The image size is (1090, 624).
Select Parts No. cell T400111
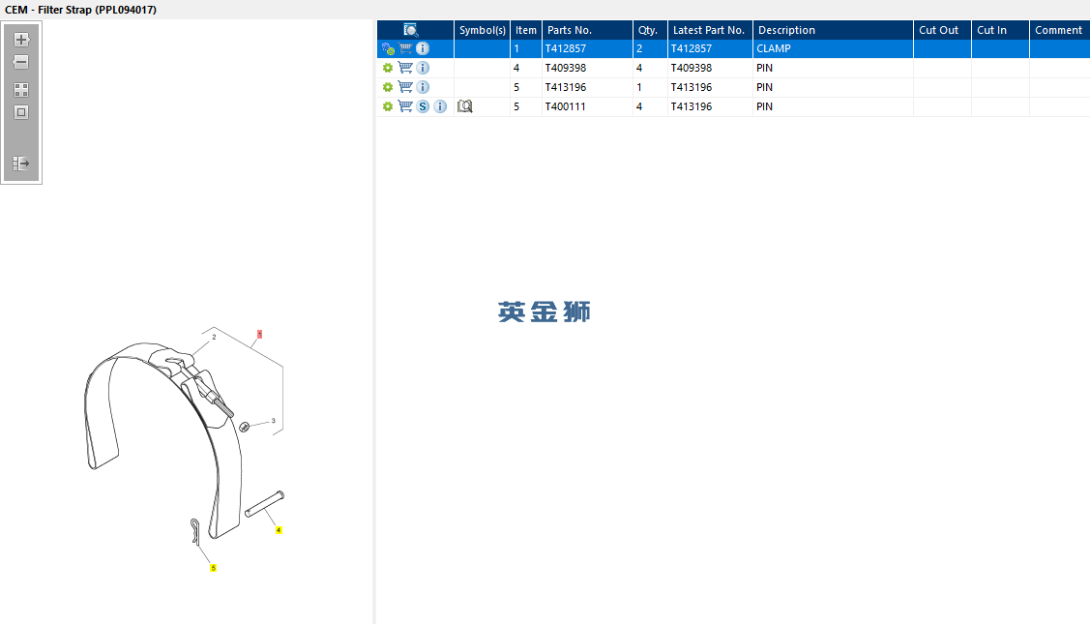click(587, 107)
